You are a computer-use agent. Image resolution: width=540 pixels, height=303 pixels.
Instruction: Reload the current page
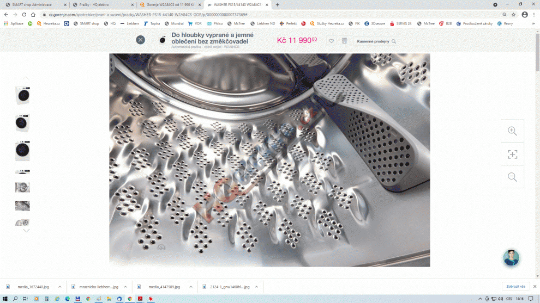(24, 15)
